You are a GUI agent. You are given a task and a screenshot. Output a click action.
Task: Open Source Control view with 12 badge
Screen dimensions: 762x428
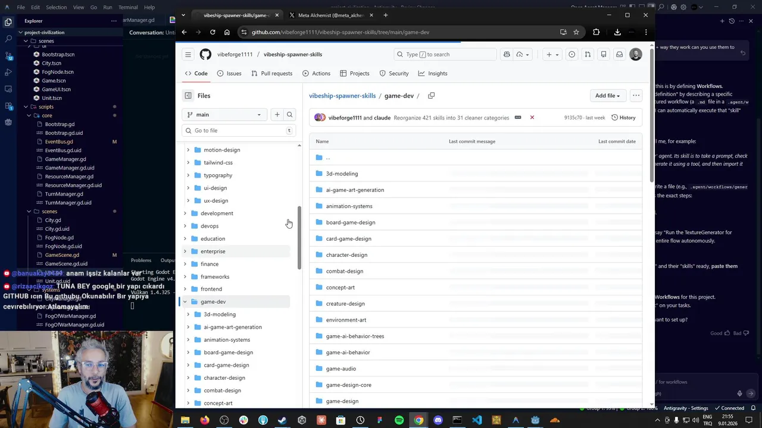tap(8, 55)
